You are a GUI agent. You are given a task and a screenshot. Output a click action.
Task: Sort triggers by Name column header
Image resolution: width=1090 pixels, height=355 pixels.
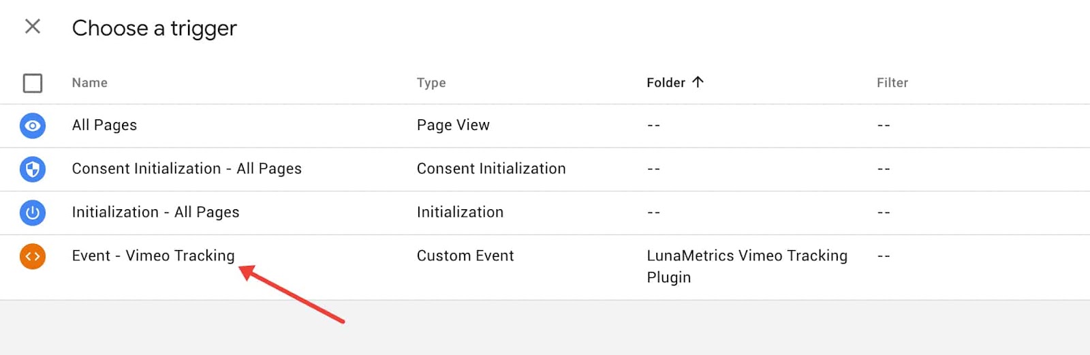tap(90, 82)
